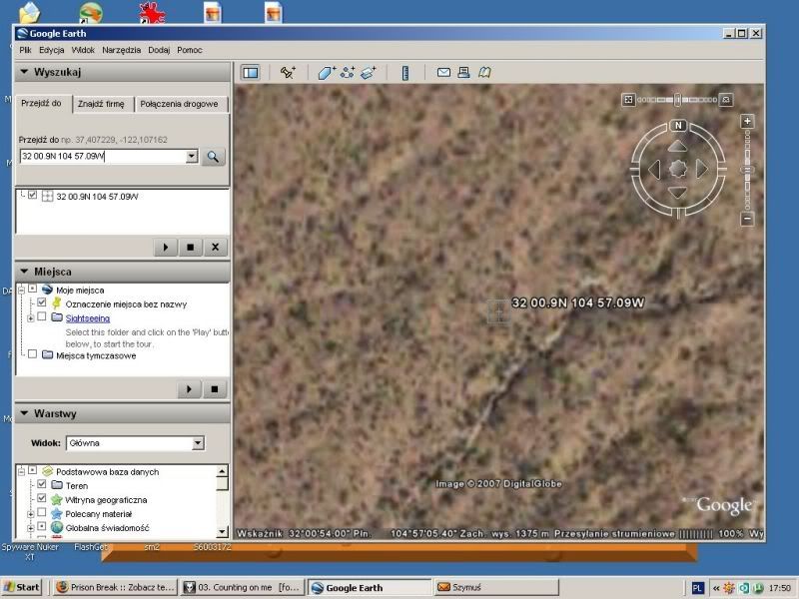Zoom out with the minus button
The width and height of the screenshot is (799, 599).
(x=747, y=219)
